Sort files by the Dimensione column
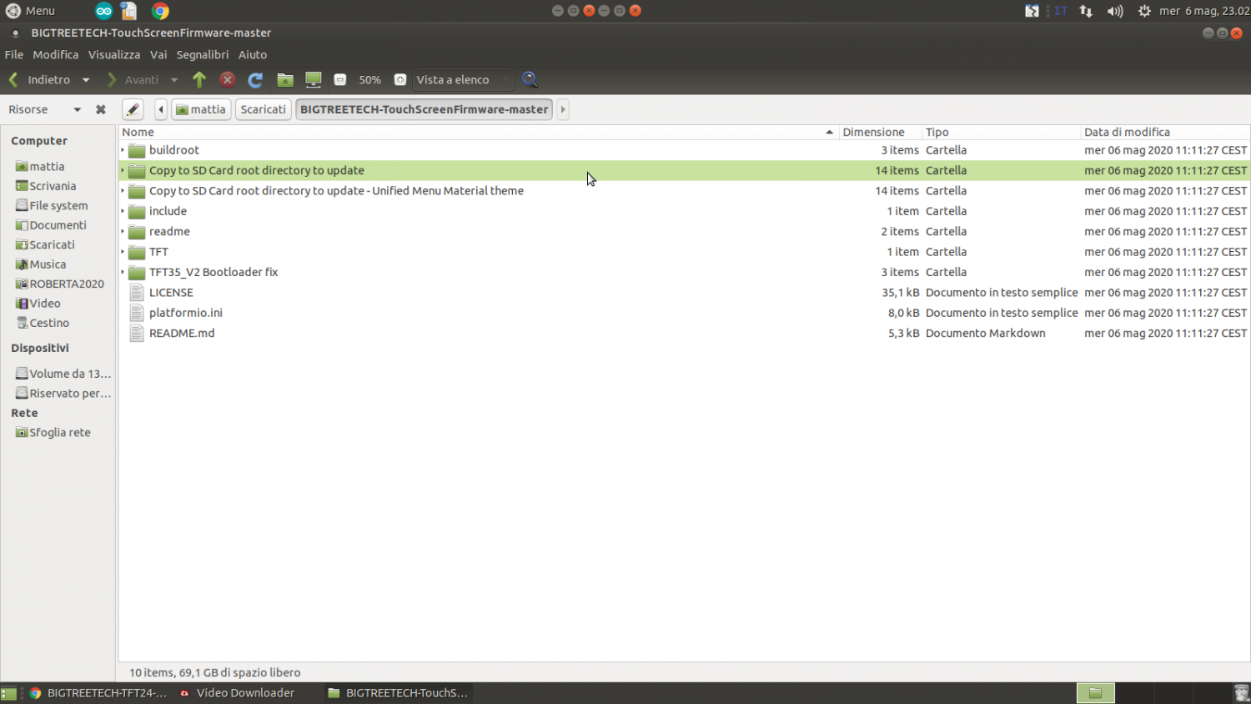 tap(879, 132)
